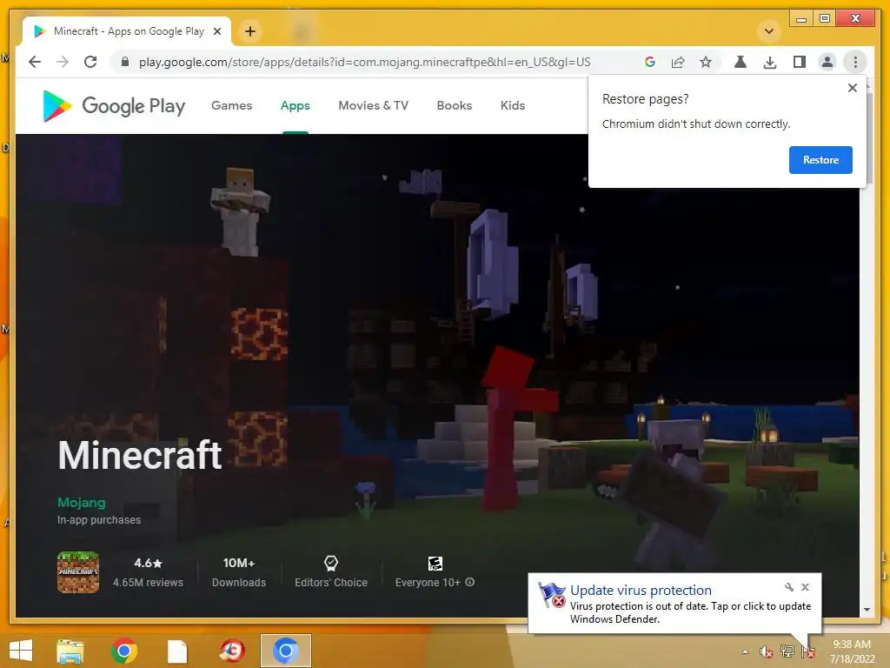This screenshot has width=890, height=668.
Task: Click the padlock site info icon
Action: 125,62
